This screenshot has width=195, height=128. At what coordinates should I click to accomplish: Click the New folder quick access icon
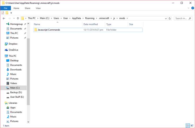coord(7,13)
